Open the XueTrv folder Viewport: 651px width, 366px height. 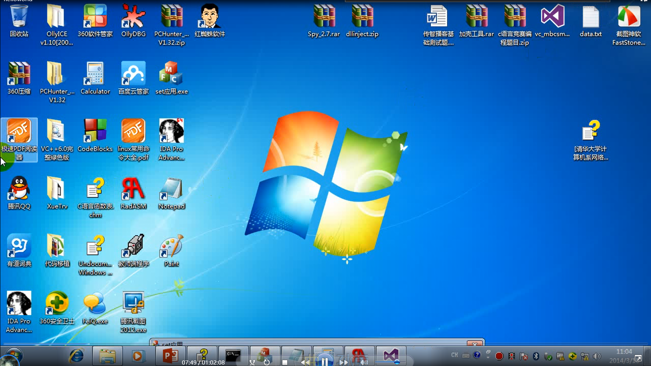tap(57, 193)
